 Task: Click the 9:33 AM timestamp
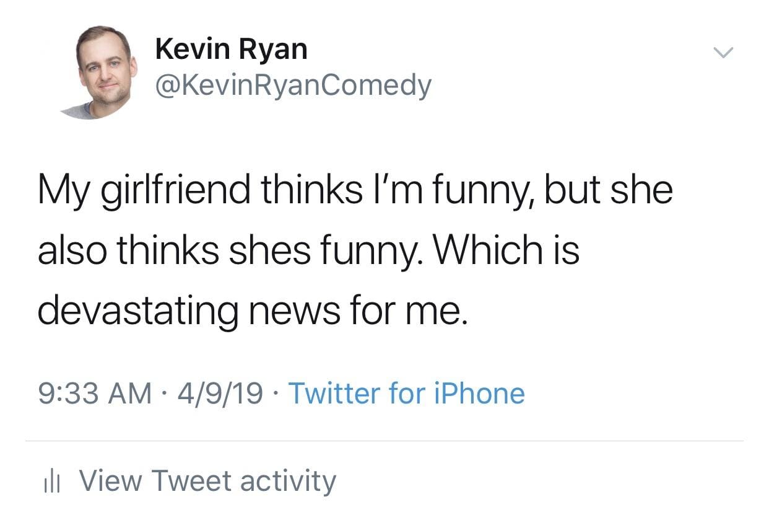coord(94,394)
